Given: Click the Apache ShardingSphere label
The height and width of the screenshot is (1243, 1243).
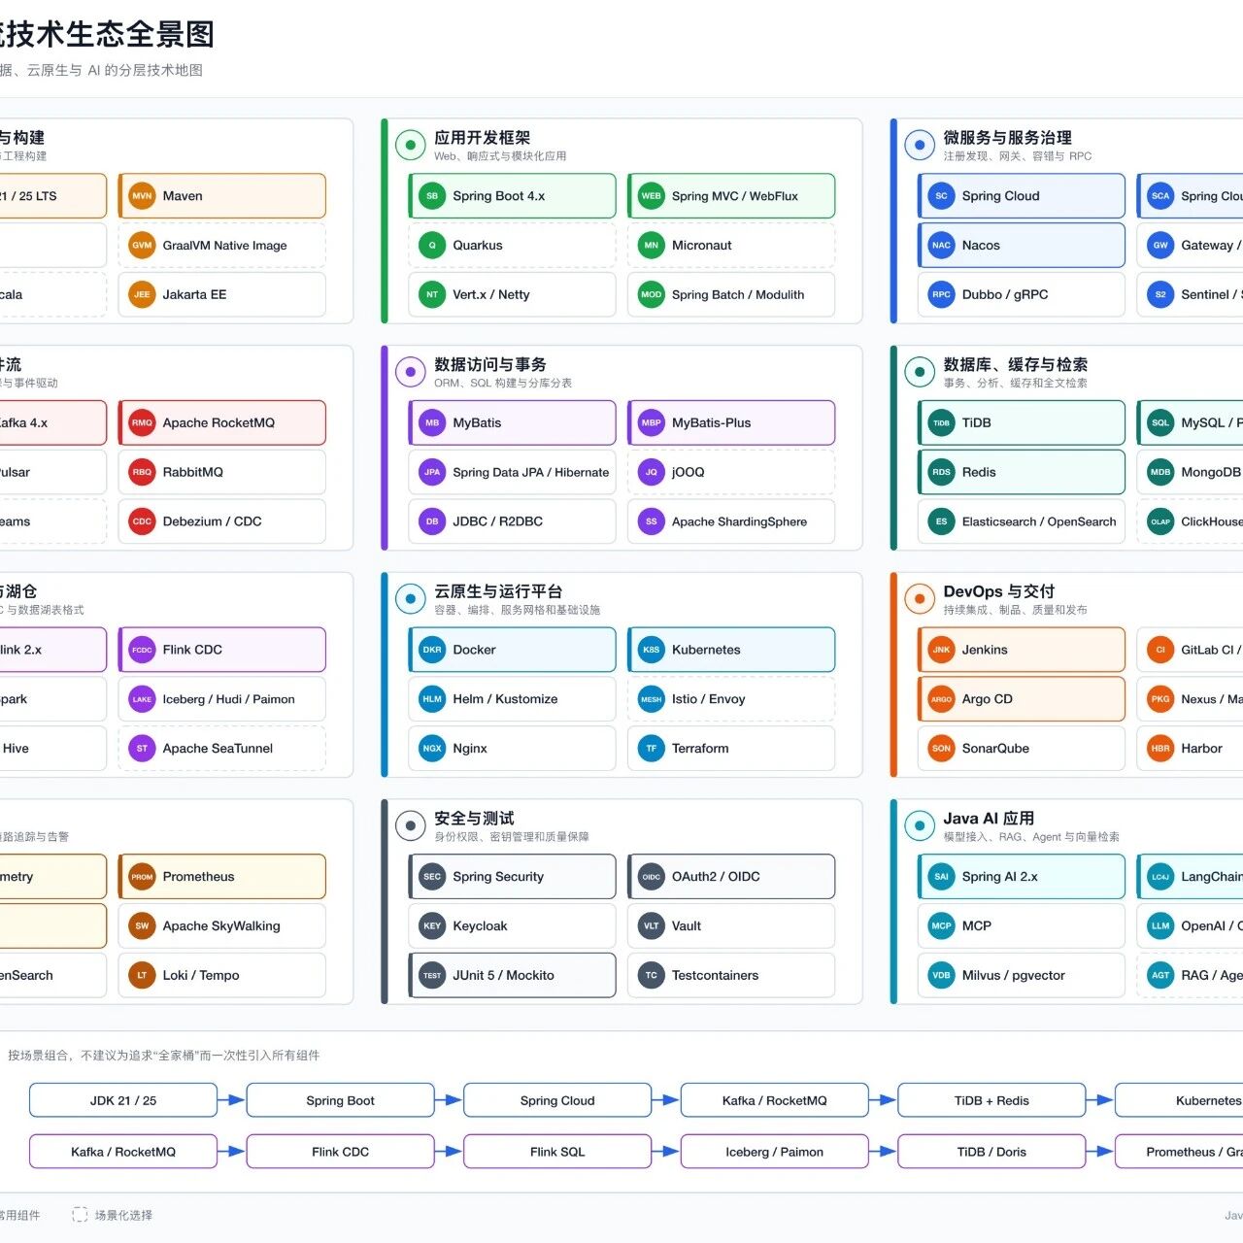Looking at the screenshot, I should tap(739, 521).
